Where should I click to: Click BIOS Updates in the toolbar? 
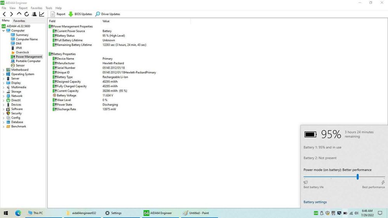80,14
